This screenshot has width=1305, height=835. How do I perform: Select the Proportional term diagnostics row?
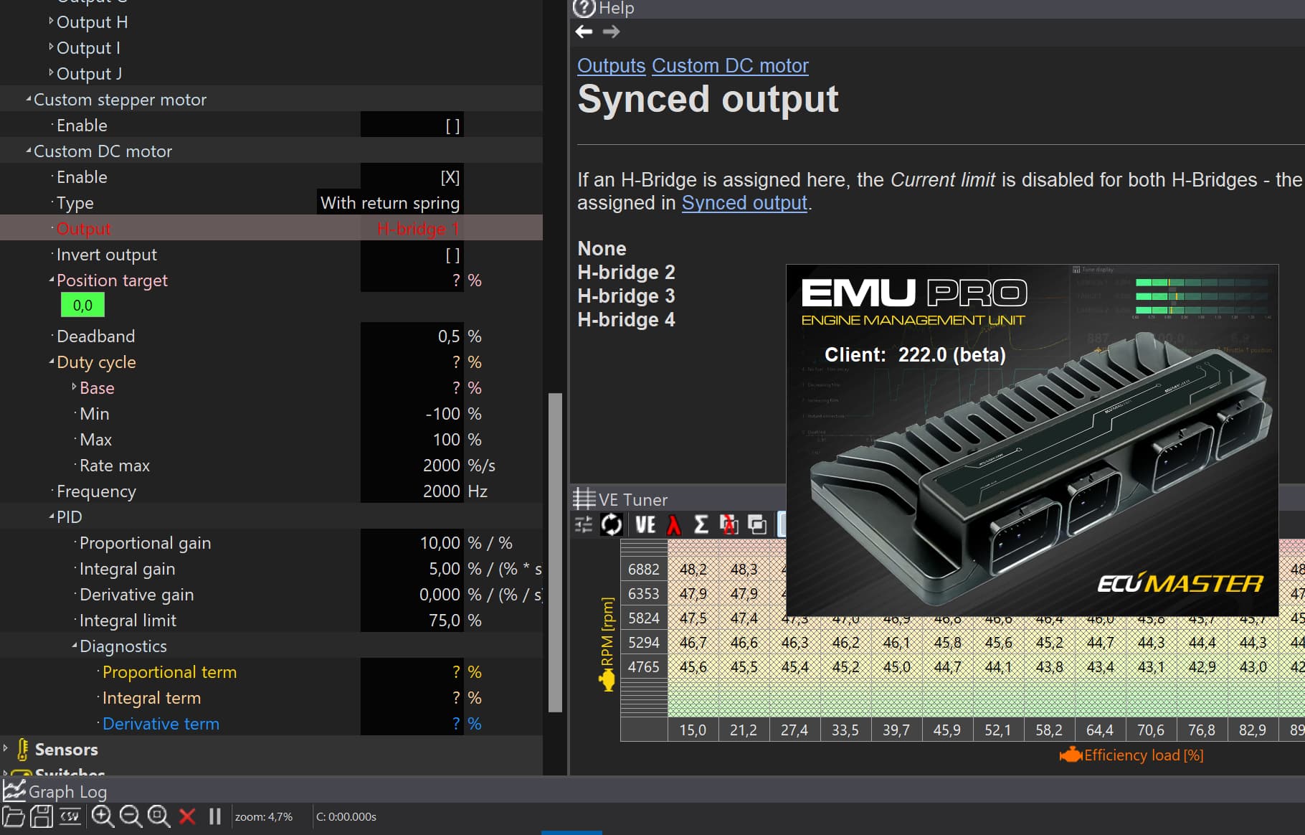pos(271,672)
